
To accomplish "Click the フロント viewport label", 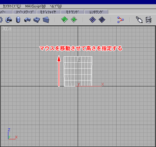I will point(7,29).
